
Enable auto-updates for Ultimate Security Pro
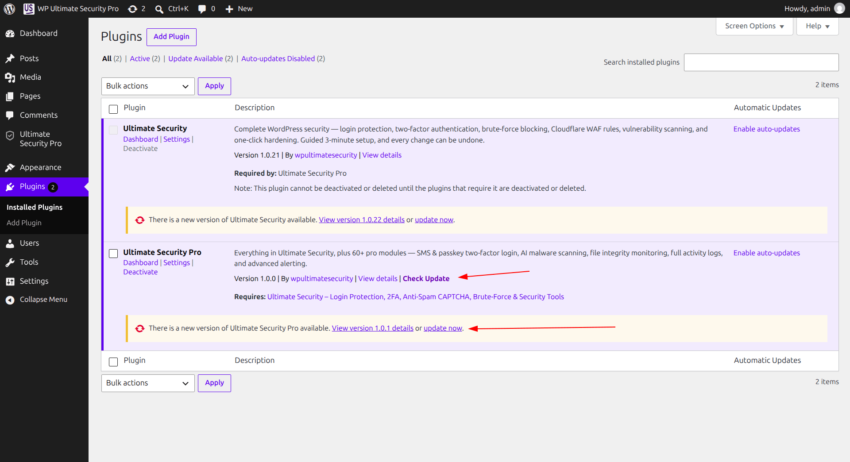coord(767,253)
